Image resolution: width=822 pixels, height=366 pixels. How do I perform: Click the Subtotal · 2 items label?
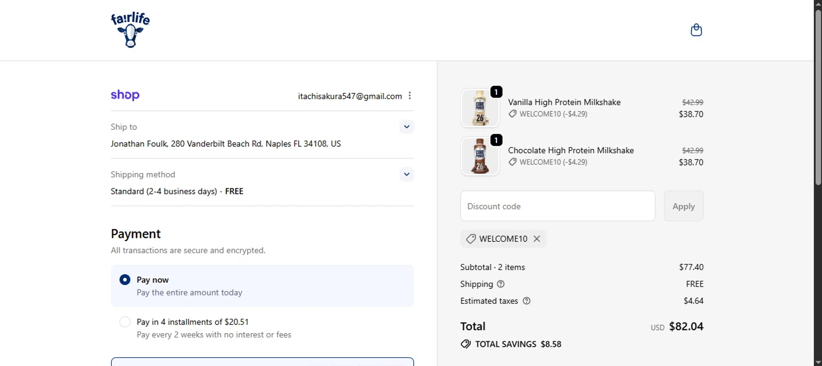point(493,267)
